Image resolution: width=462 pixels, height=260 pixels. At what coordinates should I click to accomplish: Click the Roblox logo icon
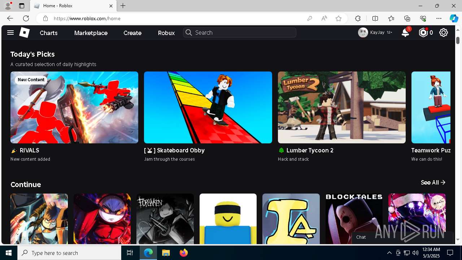(24, 33)
